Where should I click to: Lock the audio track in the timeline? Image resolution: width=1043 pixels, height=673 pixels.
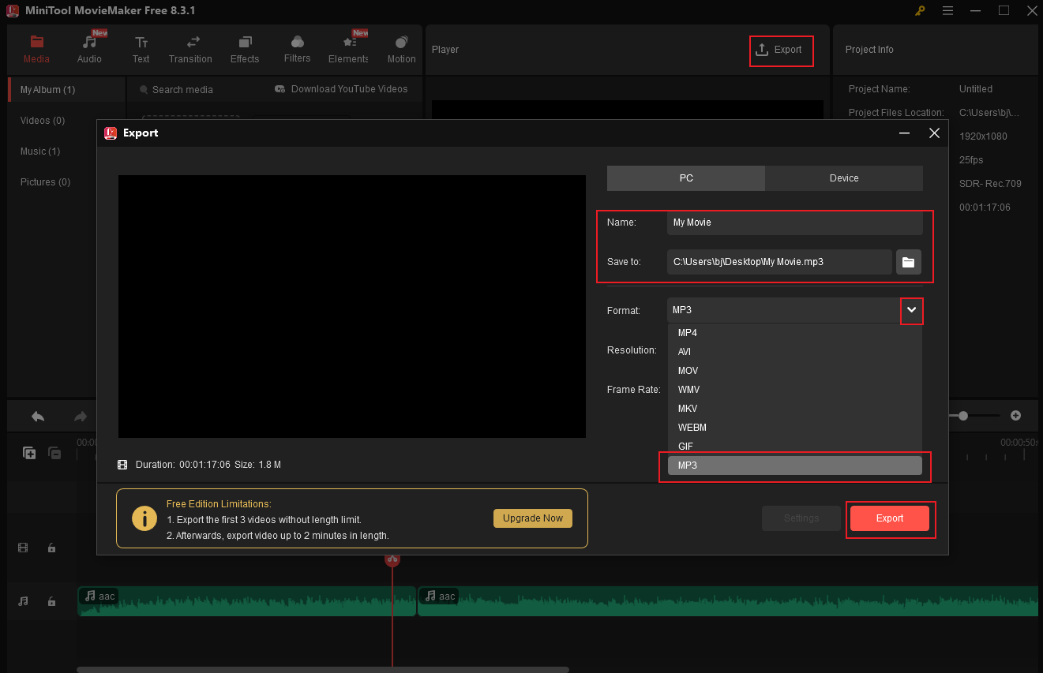click(x=51, y=600)
